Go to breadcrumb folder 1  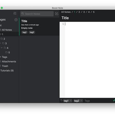pos(74,12)
